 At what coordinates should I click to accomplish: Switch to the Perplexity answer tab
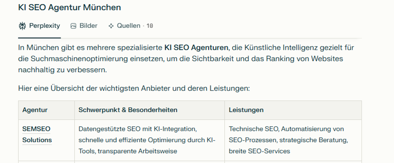[40, 26]
